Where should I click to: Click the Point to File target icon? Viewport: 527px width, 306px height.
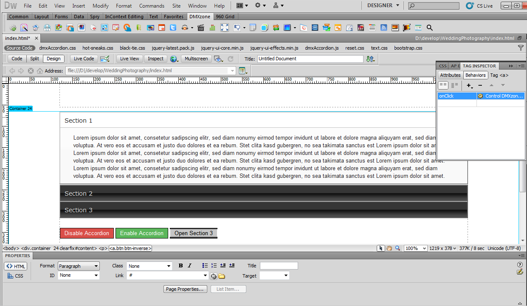[214, 276]
